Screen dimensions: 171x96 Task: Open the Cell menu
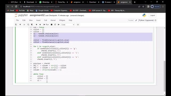45,20
